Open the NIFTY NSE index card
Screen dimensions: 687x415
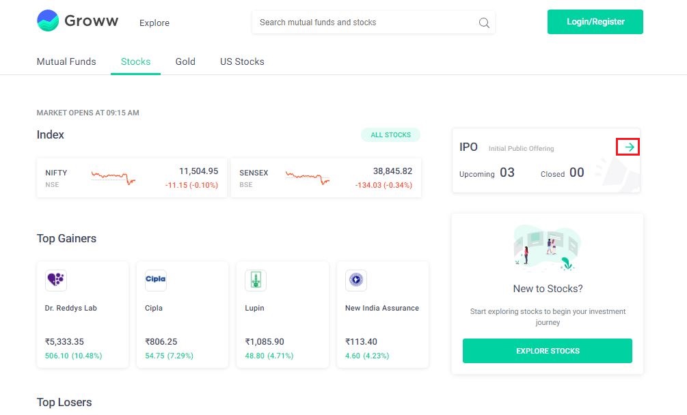point(132,178)
